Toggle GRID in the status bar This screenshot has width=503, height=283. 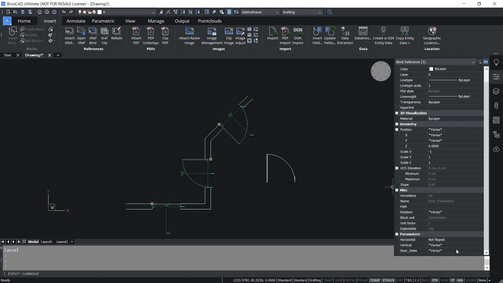tap(339, 280)
